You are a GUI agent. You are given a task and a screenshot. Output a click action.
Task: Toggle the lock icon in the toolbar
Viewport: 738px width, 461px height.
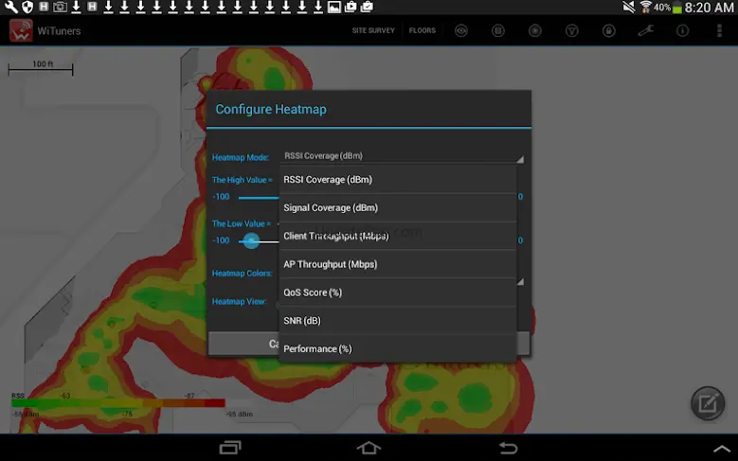click(608, 31)
